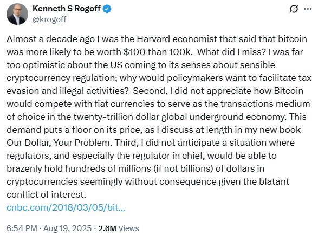Open the three-dot more options menu
The height and width of the screenshot is (243, 318).
(x=308, y=9)
